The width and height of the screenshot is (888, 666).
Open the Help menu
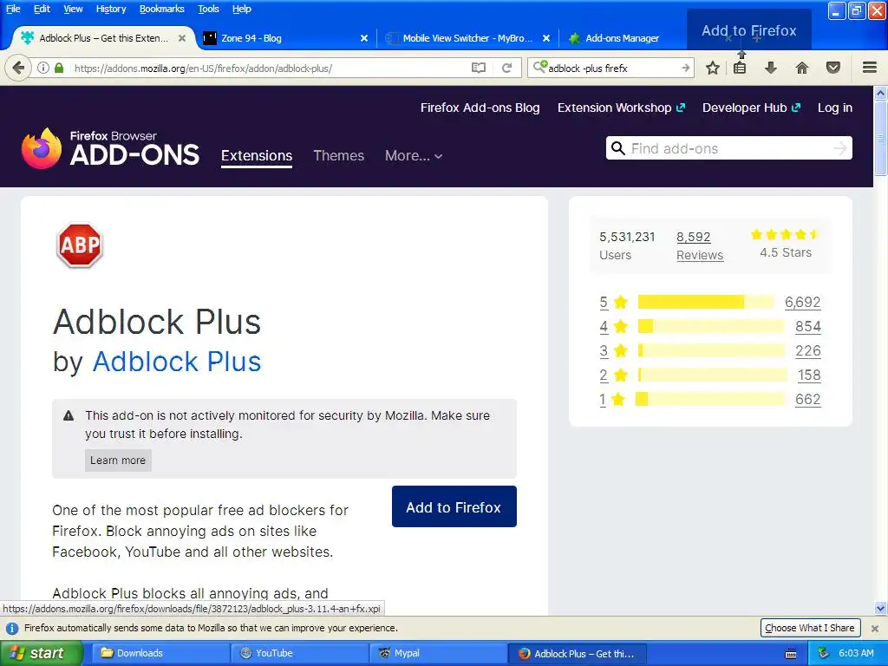(242, 9)
